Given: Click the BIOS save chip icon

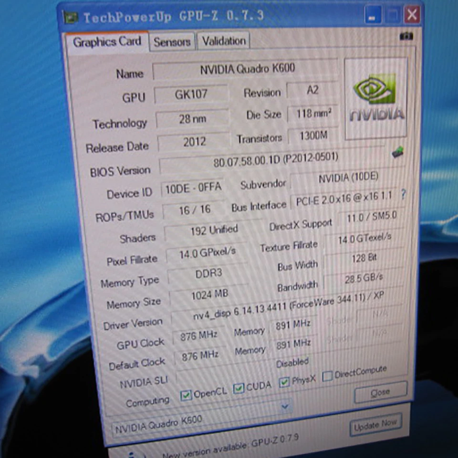Looking at the screenshot, I should click(397, 152).
